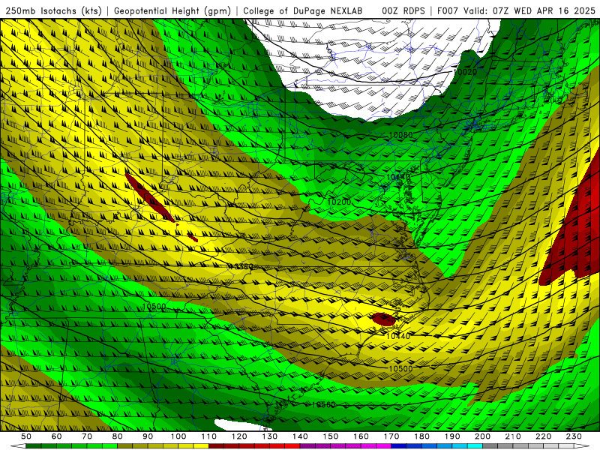This screenshot has height=450, width=600.
Task: Select the dark maroon swatch just after 110
Action: (x=217, y=446)
